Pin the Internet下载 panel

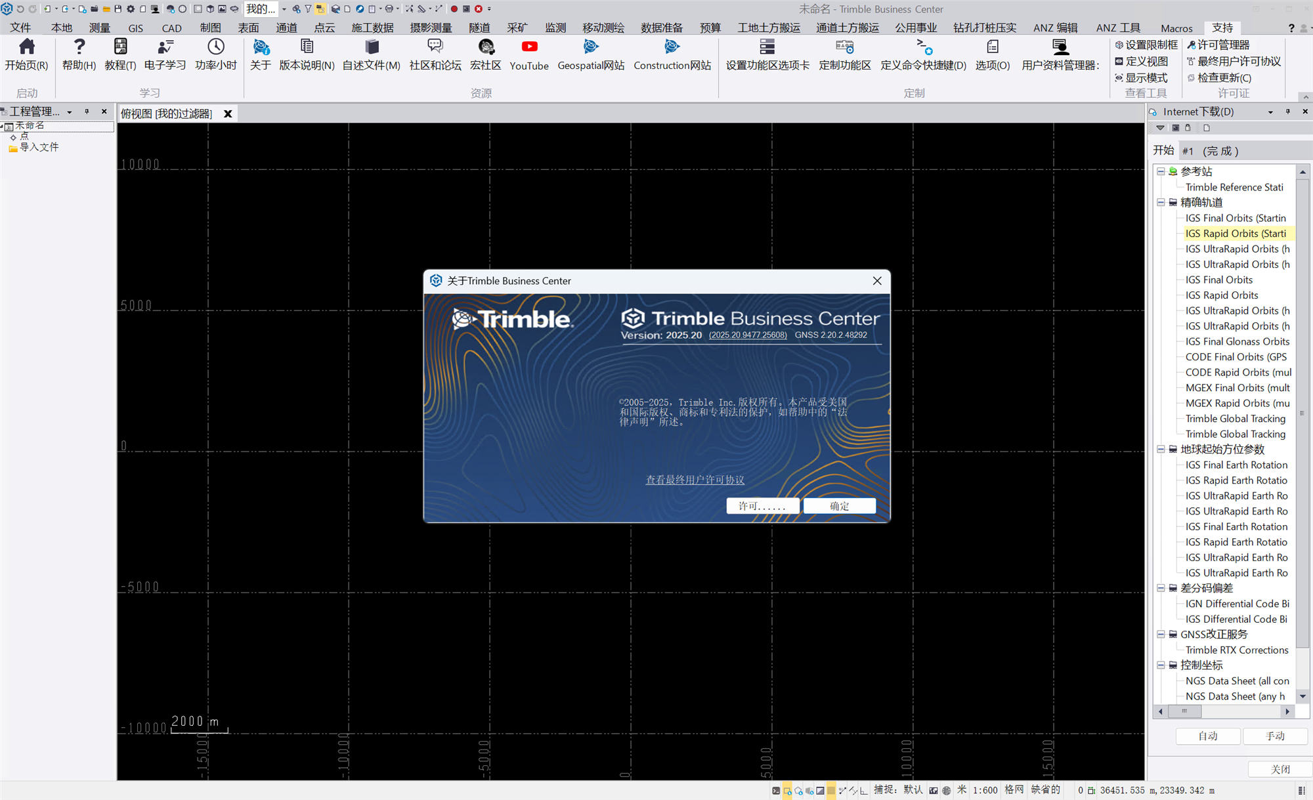point(1287,112)
